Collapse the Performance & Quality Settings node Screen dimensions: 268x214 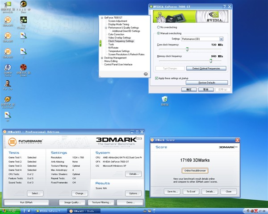click(x=106, y=28)
